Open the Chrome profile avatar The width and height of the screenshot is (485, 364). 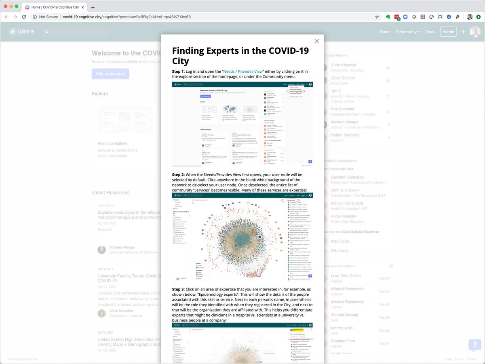[x=470, y=17]
